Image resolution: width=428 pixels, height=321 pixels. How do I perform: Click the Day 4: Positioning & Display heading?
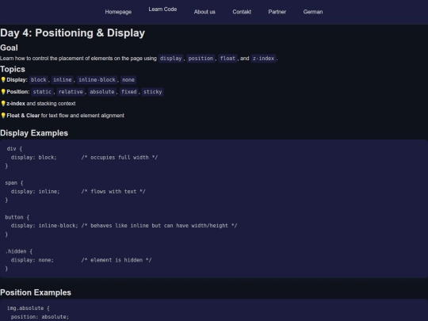tap(73, 32)
